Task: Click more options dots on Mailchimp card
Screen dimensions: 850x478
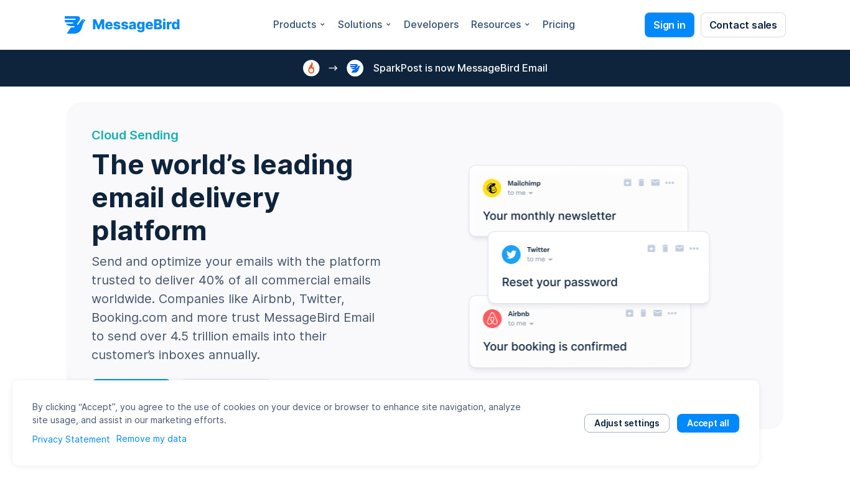Action: (x=670, y=182)
